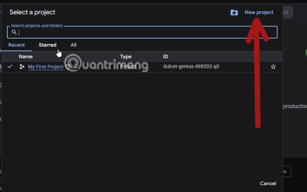Open the My First Project link
The height and width of the screenshot is (192, 307).
point(46,67)
